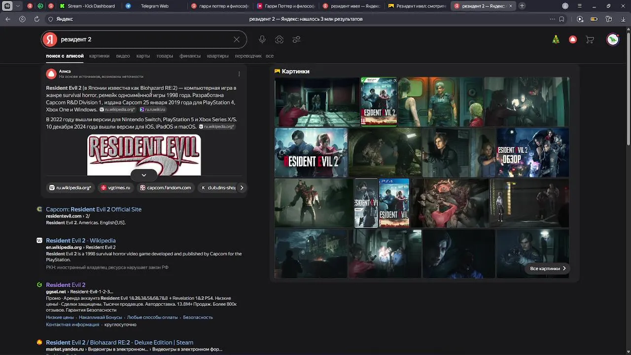Open the browser profile avatar in title bar
631x355 pixels.
pos(565,6)
